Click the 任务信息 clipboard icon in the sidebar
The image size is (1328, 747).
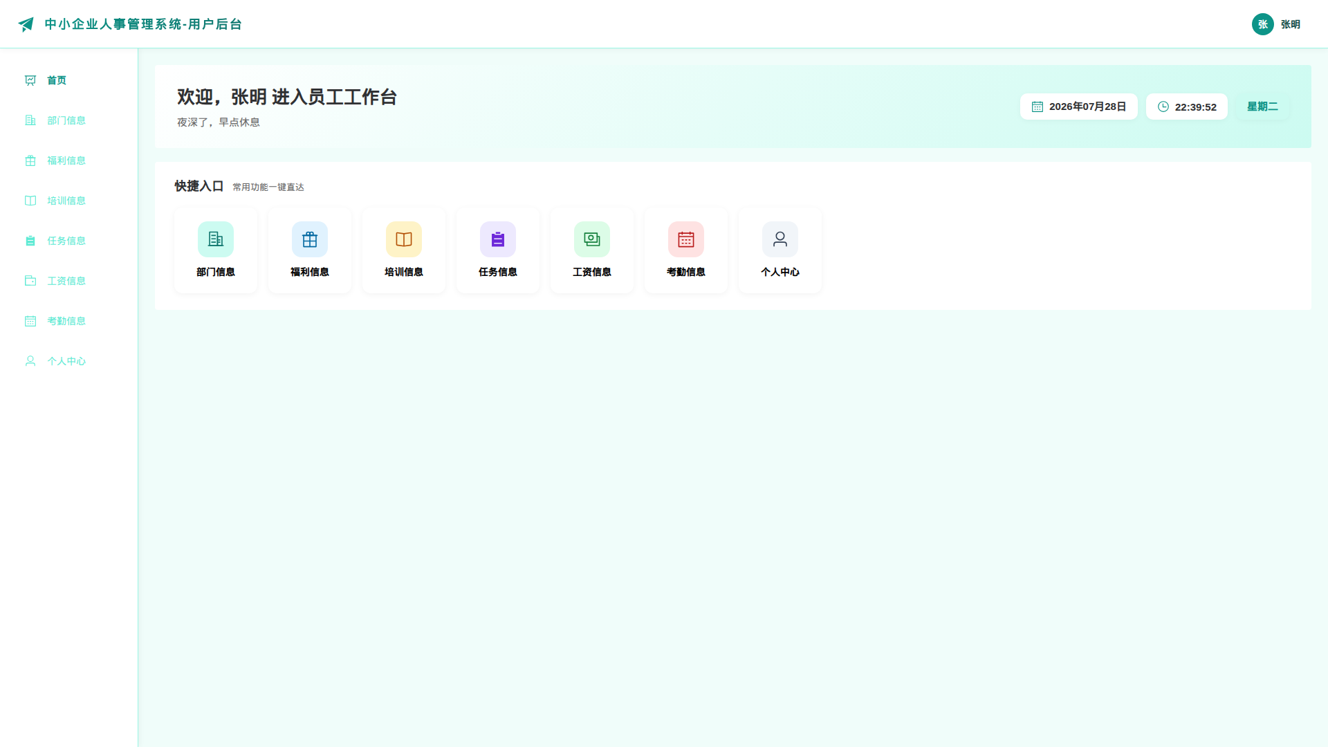click(x=30, y=241)
